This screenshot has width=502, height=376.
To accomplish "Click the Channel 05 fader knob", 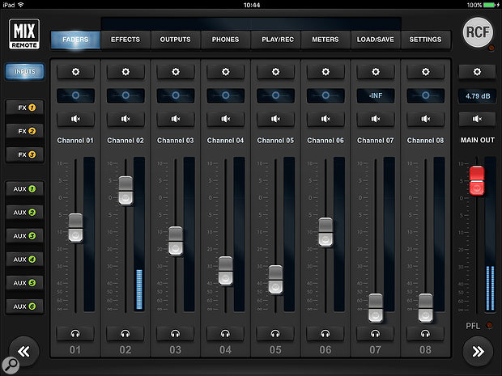I will click(x=275, y=280).
